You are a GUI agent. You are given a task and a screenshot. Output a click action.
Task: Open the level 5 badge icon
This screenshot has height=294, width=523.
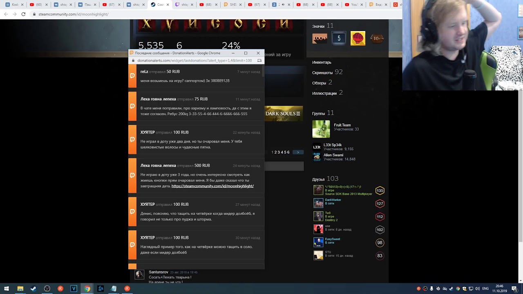click(x=339, y=38)
